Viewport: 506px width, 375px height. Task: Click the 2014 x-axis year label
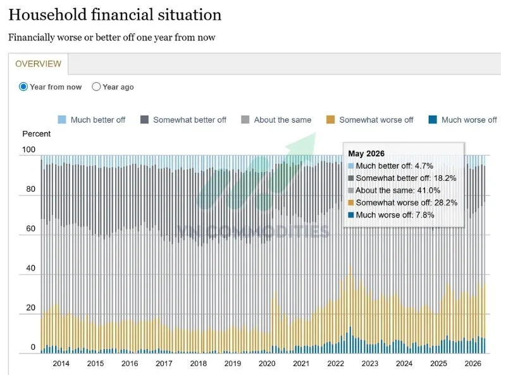click(x=61, y=364)
